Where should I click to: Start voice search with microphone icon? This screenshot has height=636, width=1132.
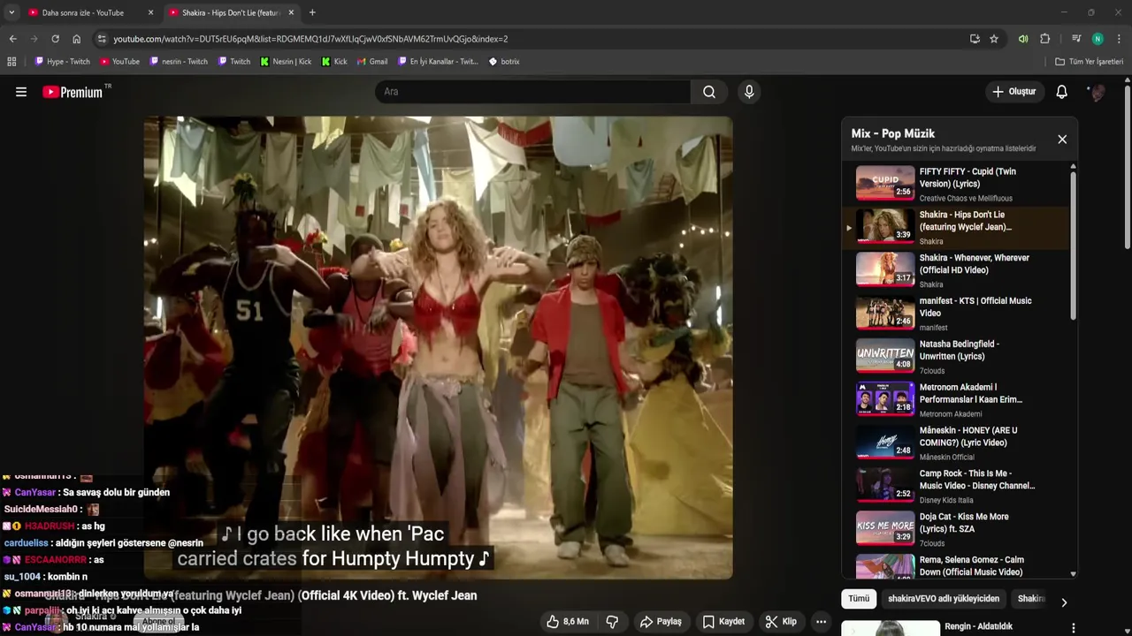[x=749, y=92]
